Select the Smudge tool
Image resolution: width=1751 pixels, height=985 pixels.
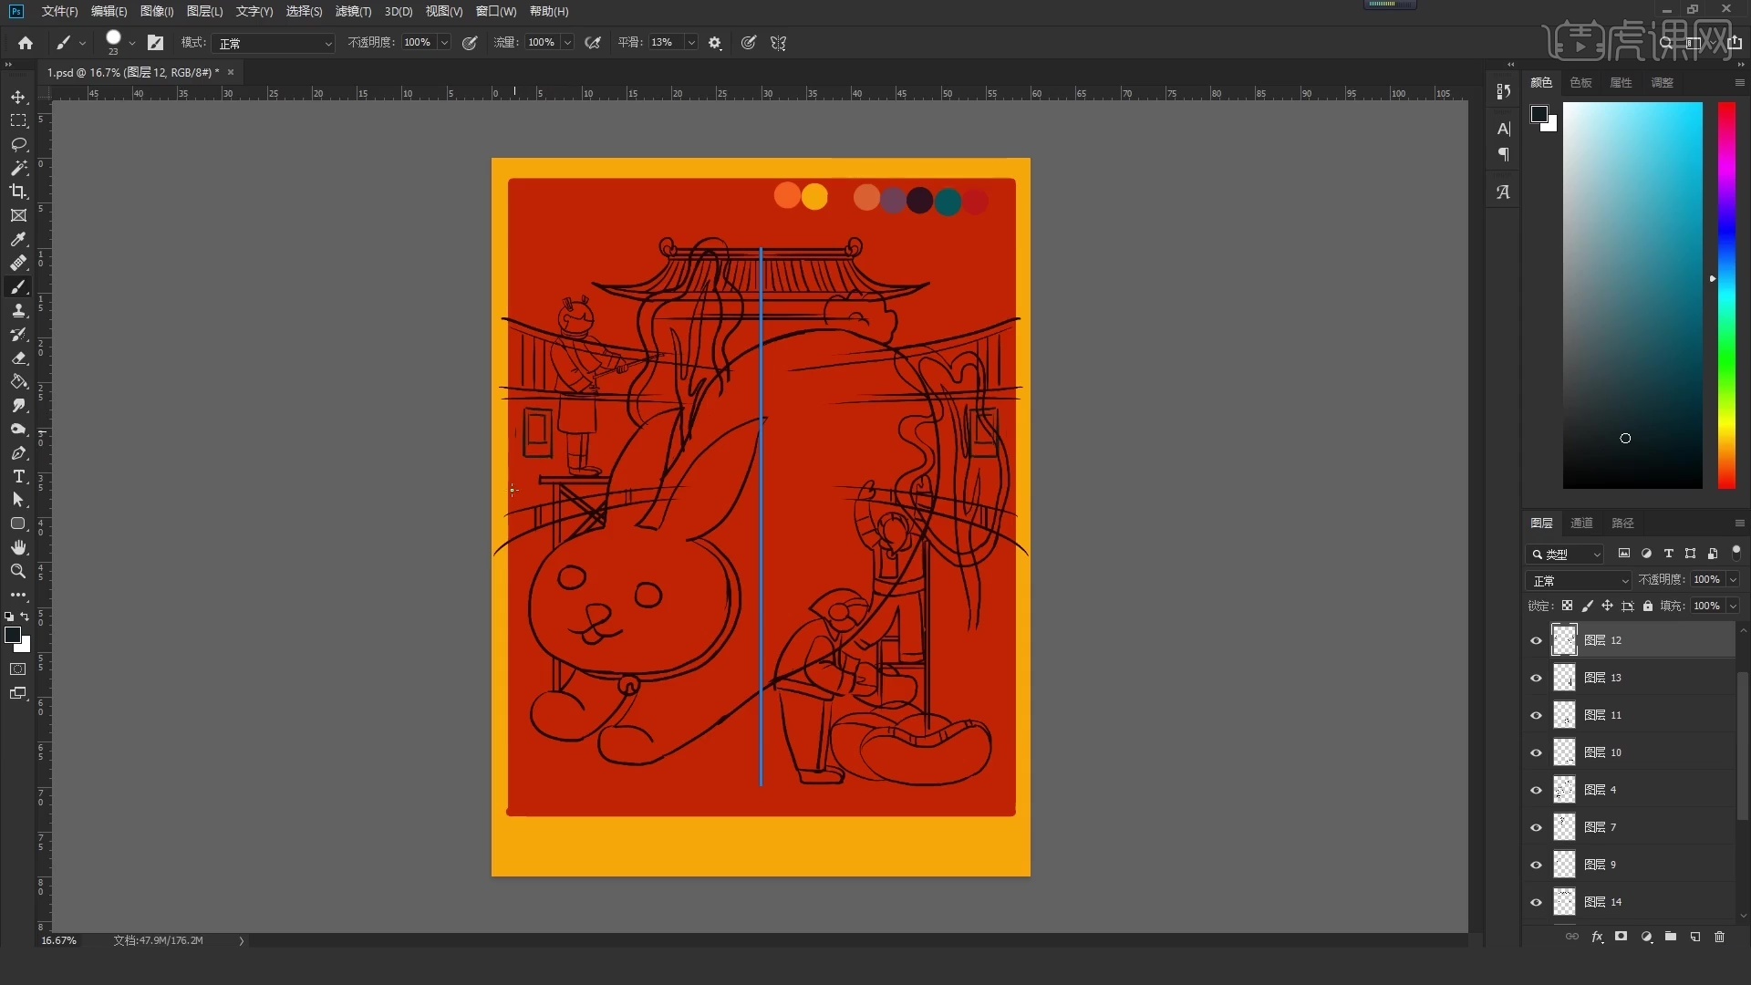tap(18, 406)
